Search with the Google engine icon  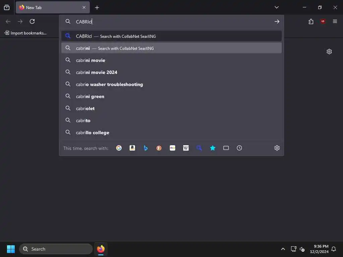point(119,148)
